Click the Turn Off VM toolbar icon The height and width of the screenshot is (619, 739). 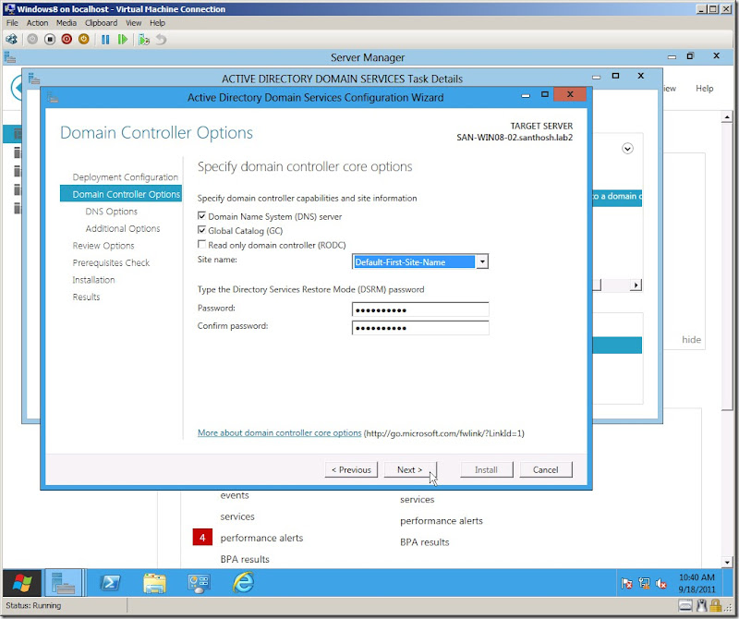[50, 40]
